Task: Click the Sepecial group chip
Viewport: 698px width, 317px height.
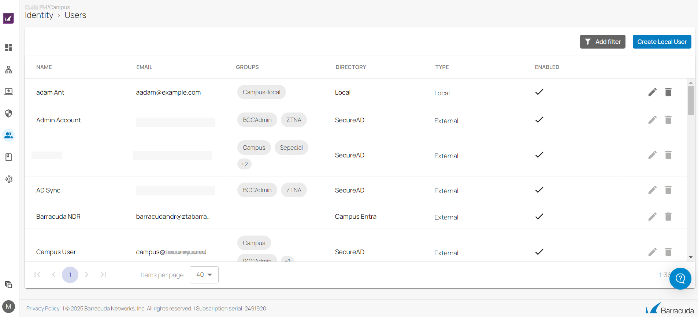Action: [x=291, y=148]
